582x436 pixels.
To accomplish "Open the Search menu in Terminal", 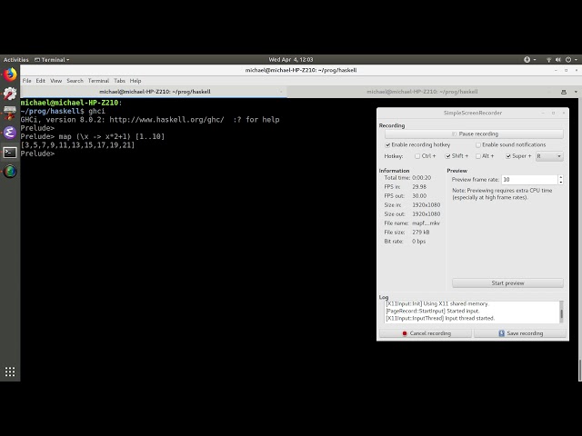I will (x=75, y=81).
